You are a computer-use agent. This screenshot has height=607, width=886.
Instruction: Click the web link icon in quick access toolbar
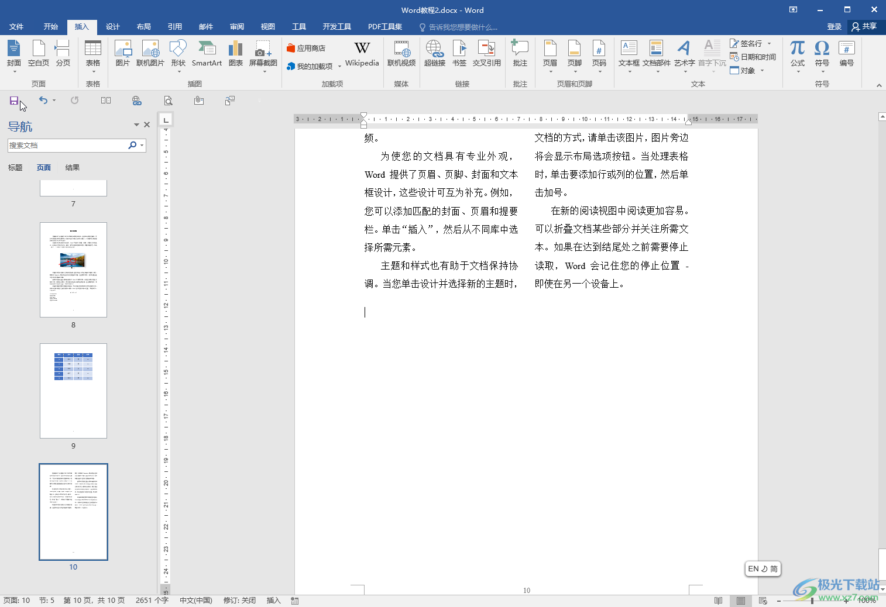coord(137,101)
